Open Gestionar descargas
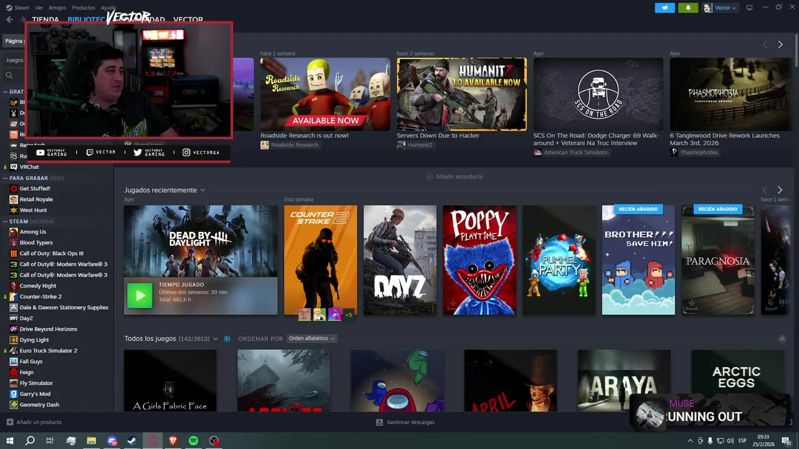Image resolution: width=799 pixels, height=449 pixels. pyautogui.click(x=410, y=422)
